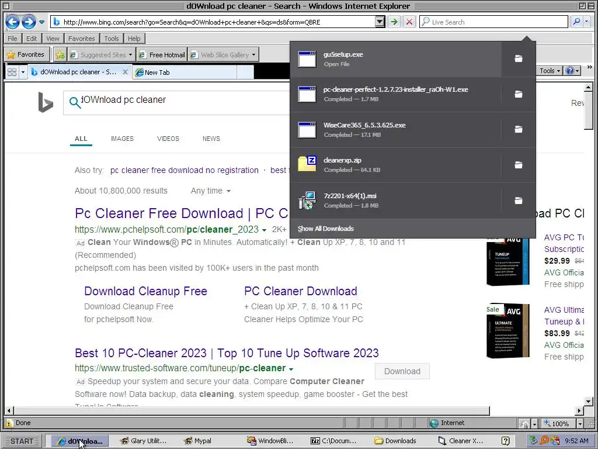The width and height of the screenshot is (598, 449).
Task: Click the 7z2201-x64(1).msi installer icon
Action: coord(307,201)
